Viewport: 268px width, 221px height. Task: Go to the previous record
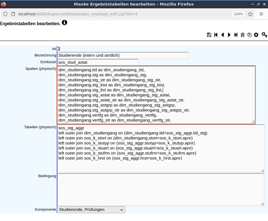pos(222,35)
